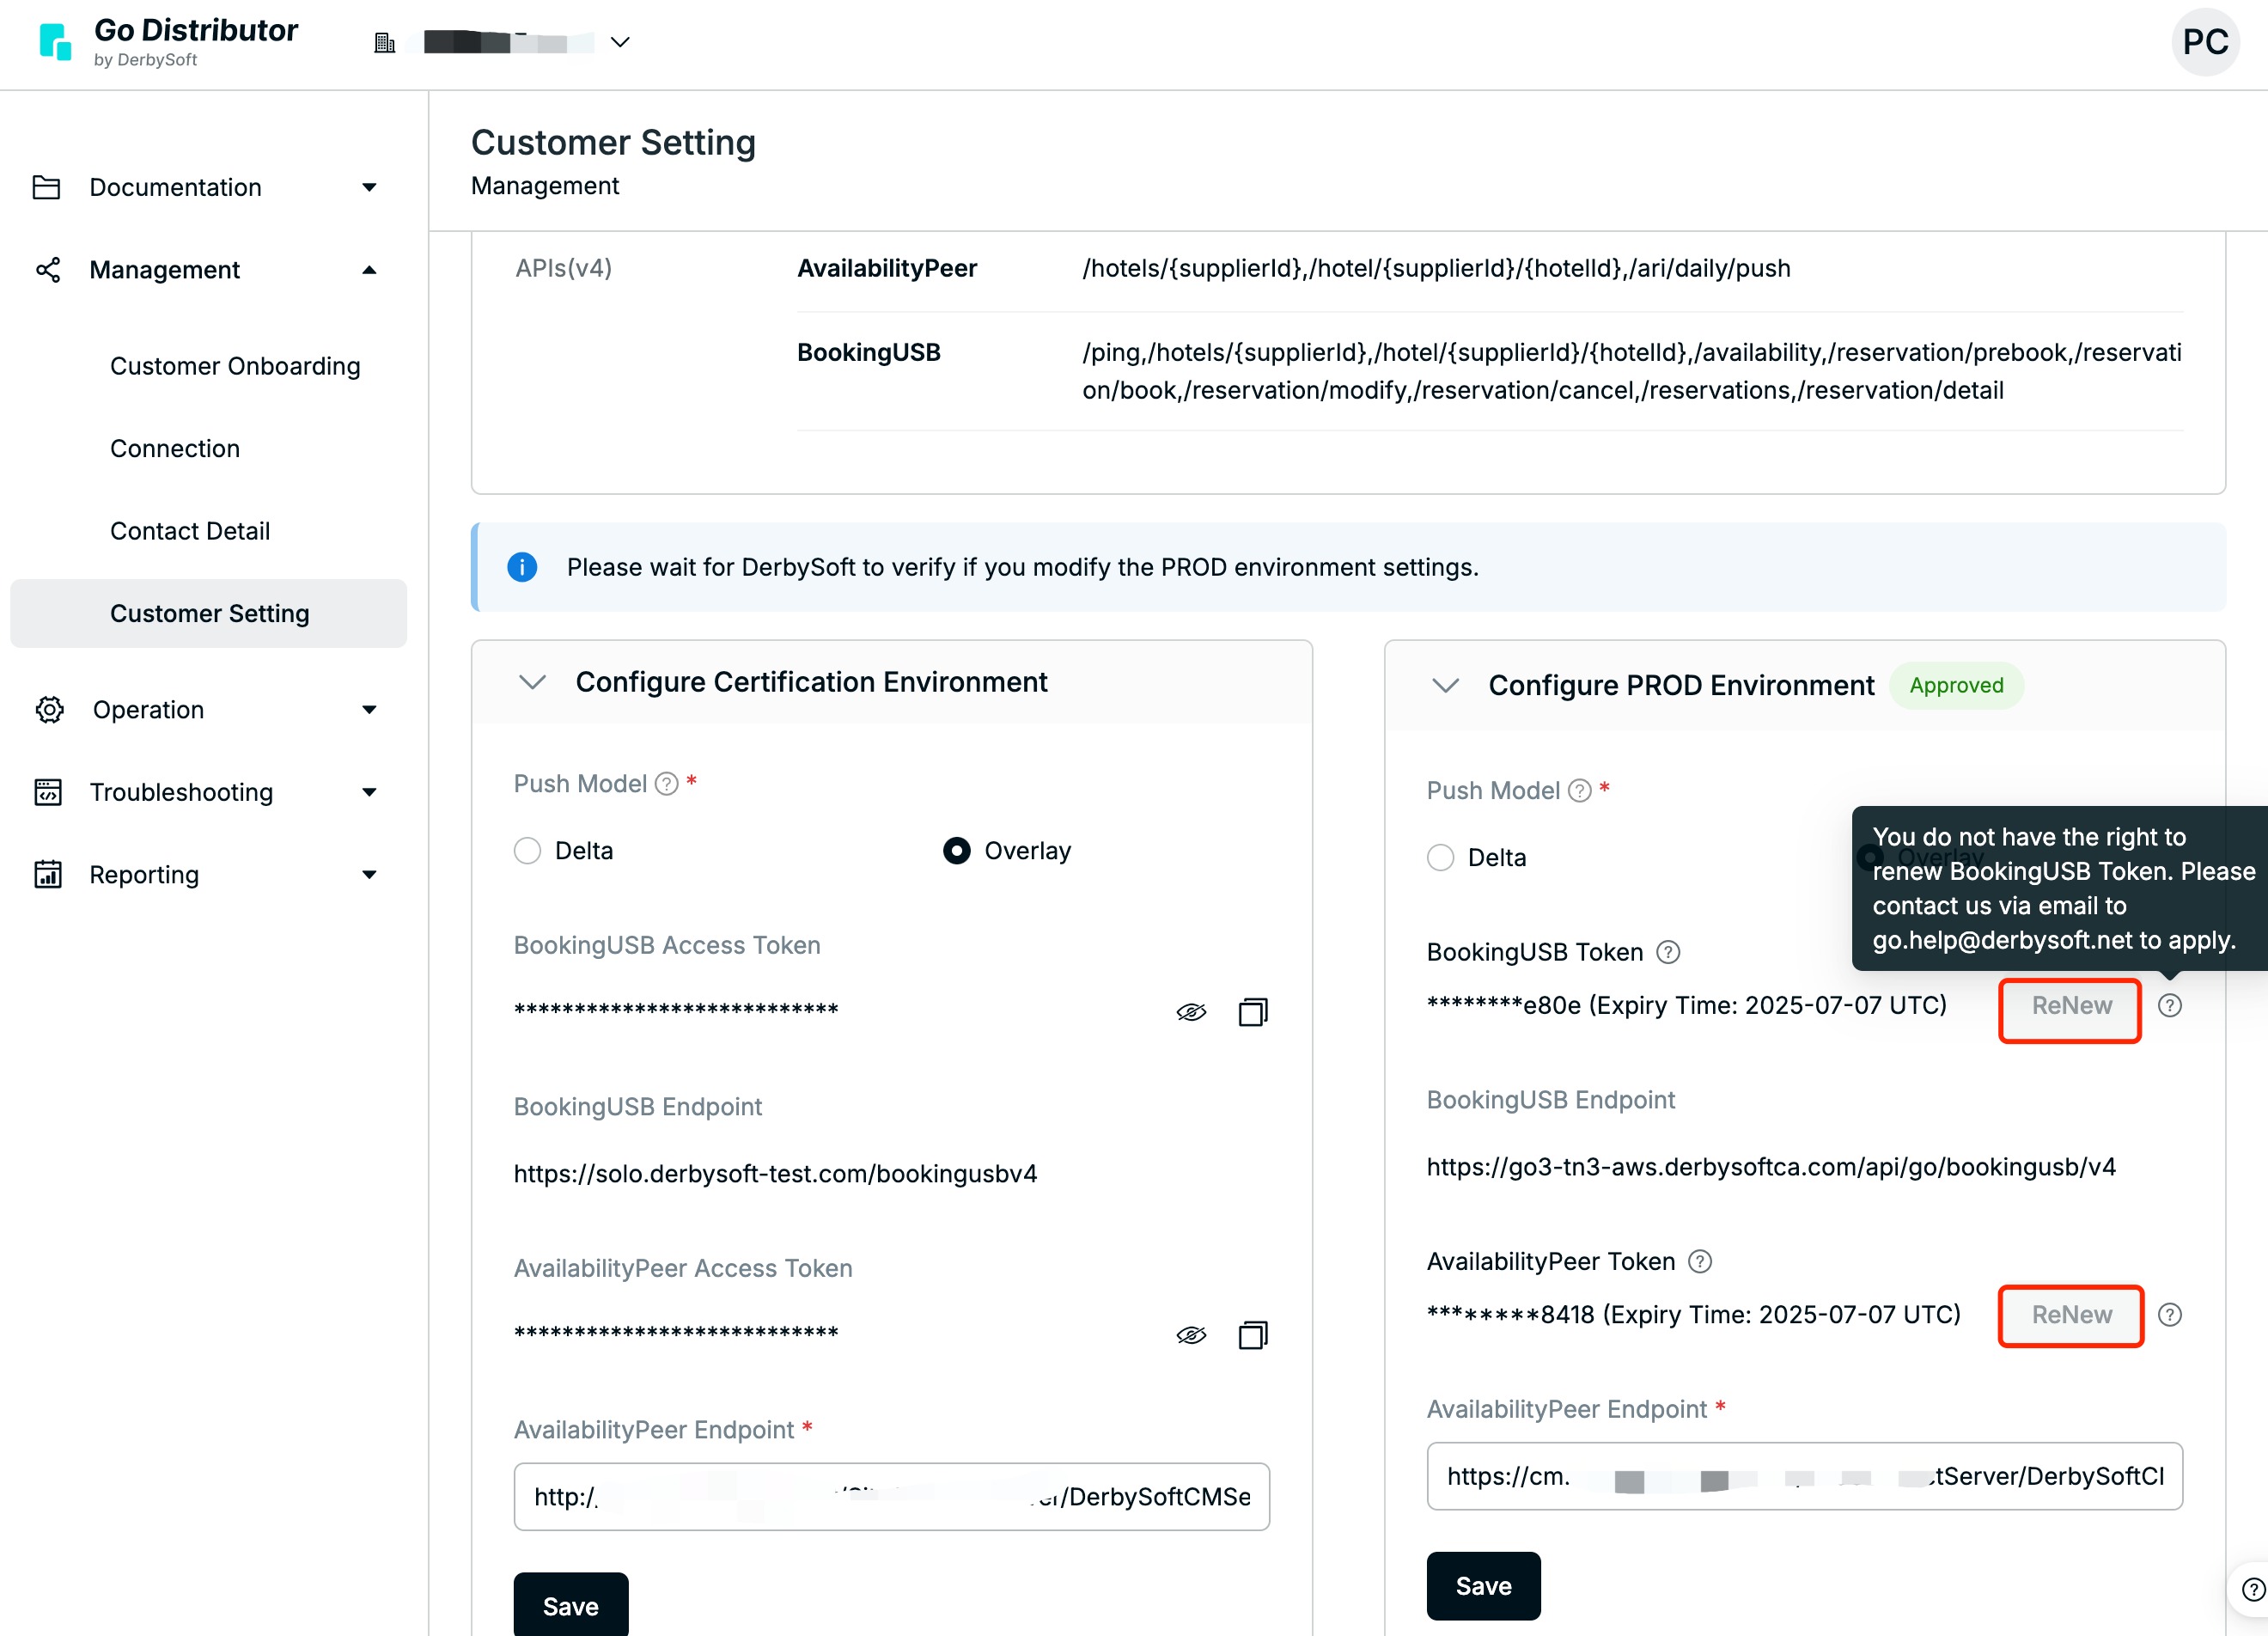Image resolution: width=2268 pixels, height=1636 pixels.
Task: Click the Management share-nodes icon
Action: 48,270
